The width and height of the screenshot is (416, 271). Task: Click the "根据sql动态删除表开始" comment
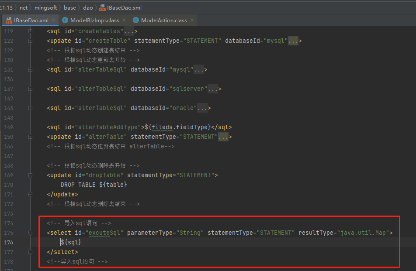(93, 165)
